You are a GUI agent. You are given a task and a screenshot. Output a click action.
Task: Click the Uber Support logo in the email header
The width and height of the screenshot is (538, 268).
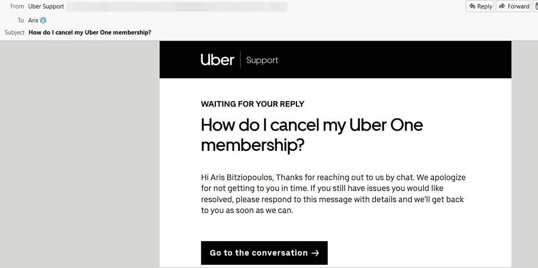tap(217, 60)
